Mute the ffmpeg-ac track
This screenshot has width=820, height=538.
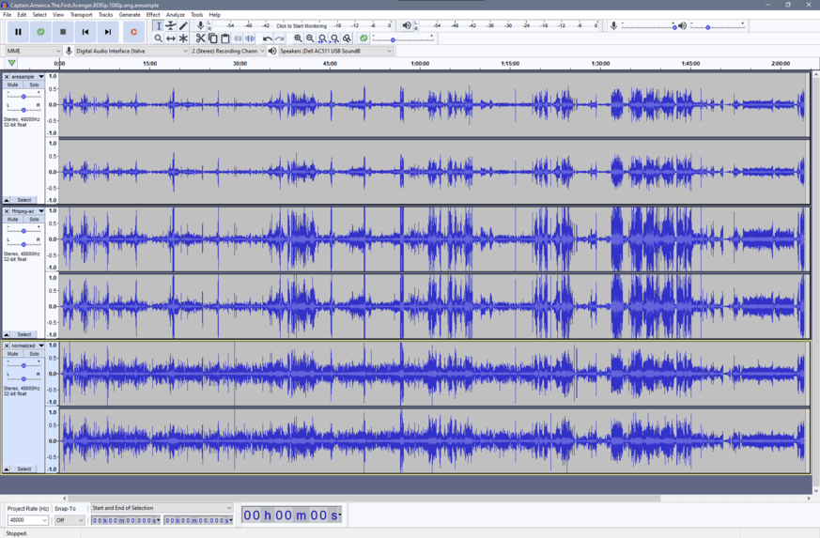12,220
